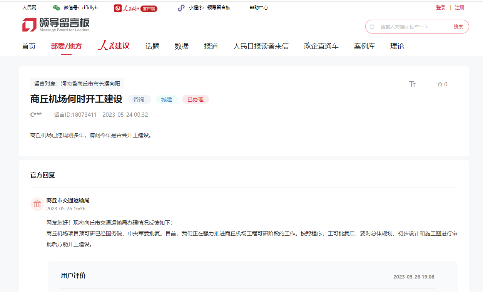Click the 人民网+ red app logo icon
Screen dimensions: 483x292
pyautogui.click(x=118, y=8)
